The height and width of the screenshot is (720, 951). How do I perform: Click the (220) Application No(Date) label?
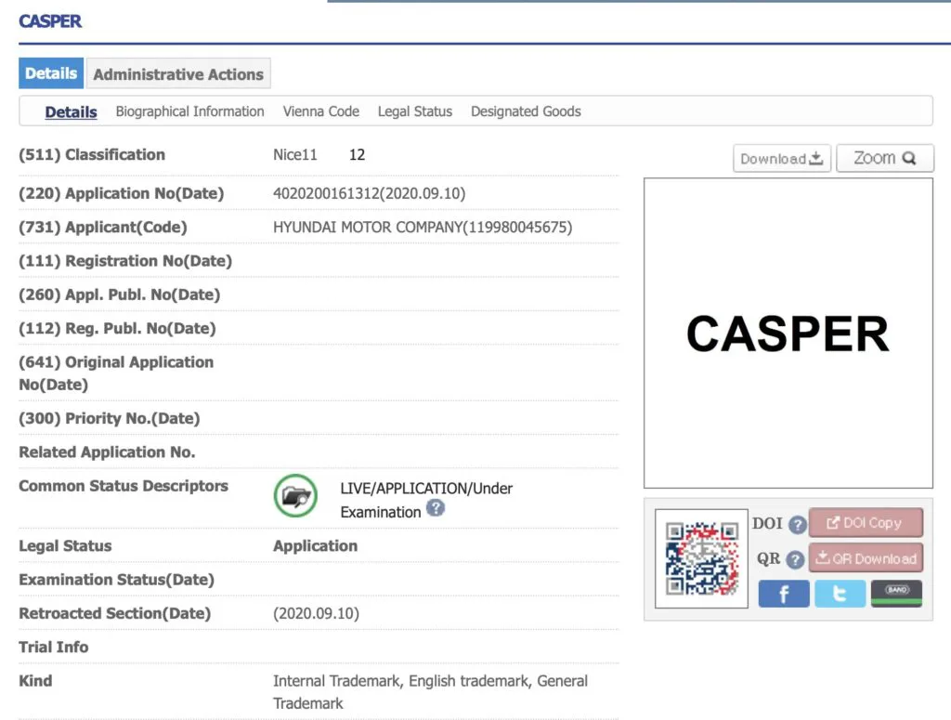(122, 193)
